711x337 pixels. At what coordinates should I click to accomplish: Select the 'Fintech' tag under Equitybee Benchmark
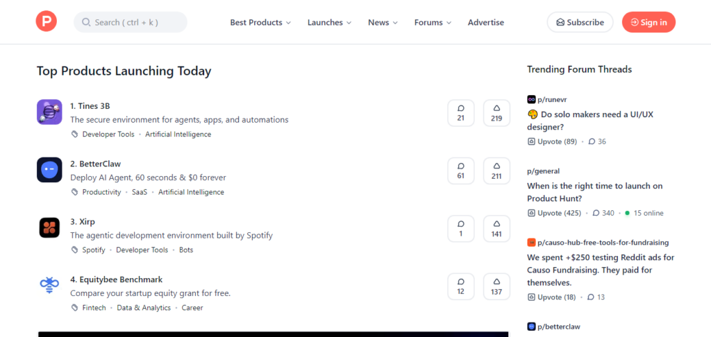[x=94, y=308]
